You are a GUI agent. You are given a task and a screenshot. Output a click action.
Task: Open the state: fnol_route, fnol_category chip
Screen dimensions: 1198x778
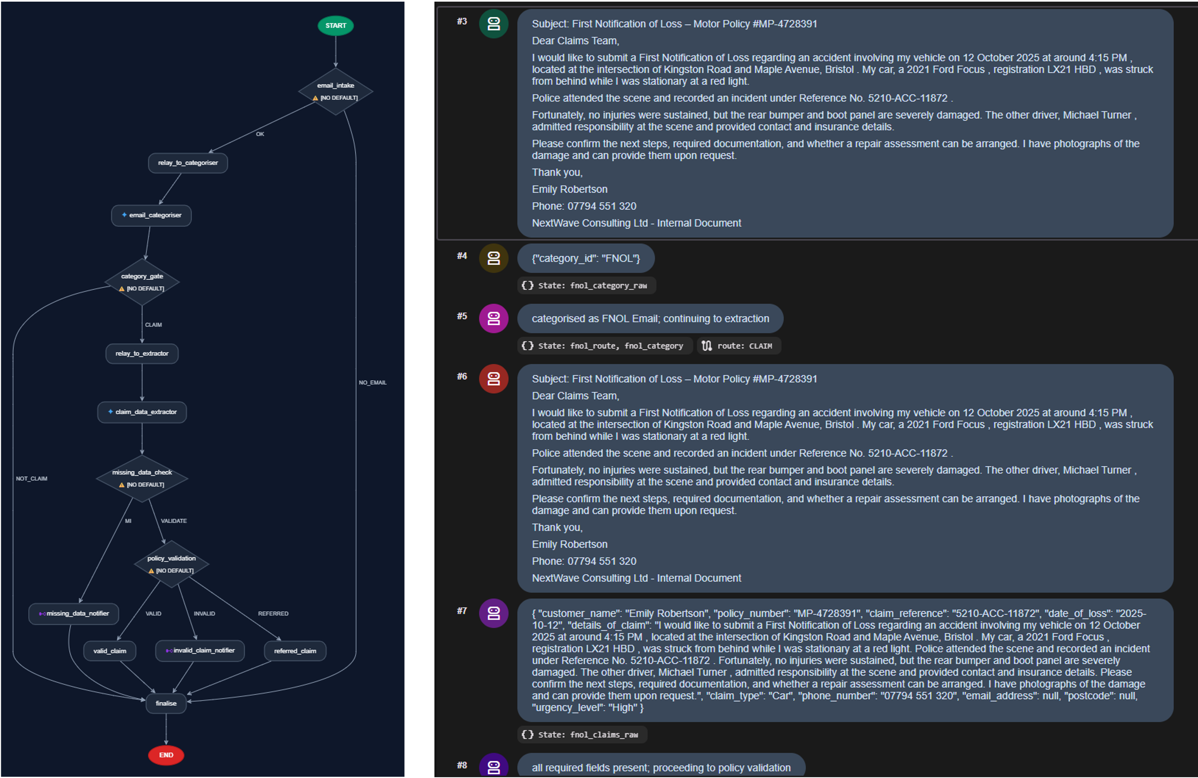tap(605, 345)
